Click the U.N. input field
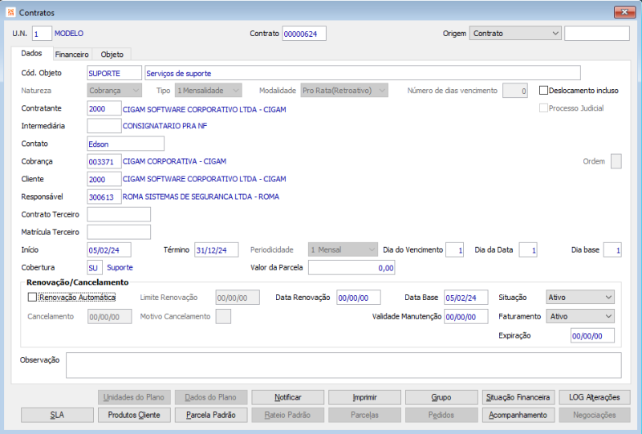Screen dimensions: 642x434 pos(42,34)
